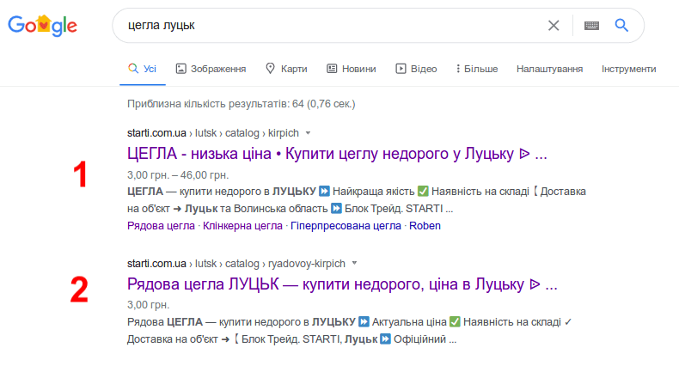
Task: Click the '3,00 грн.' price of second result
Action: tap(148, 305)
